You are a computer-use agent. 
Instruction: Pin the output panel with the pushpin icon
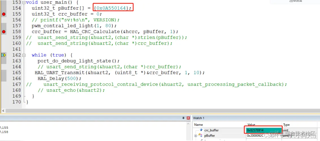183,118
